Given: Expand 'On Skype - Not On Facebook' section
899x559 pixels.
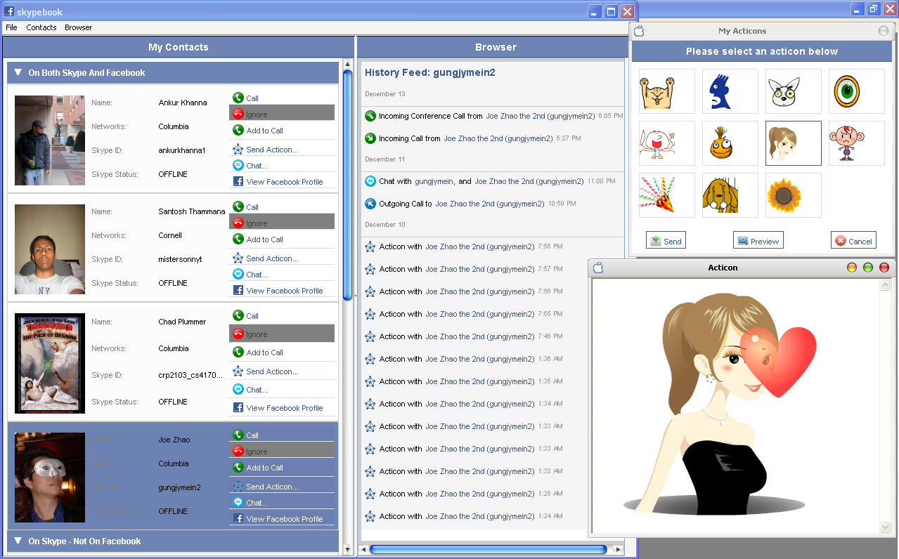Looking at the screenshot, I should pyautogui.click(x=18, y=541).
